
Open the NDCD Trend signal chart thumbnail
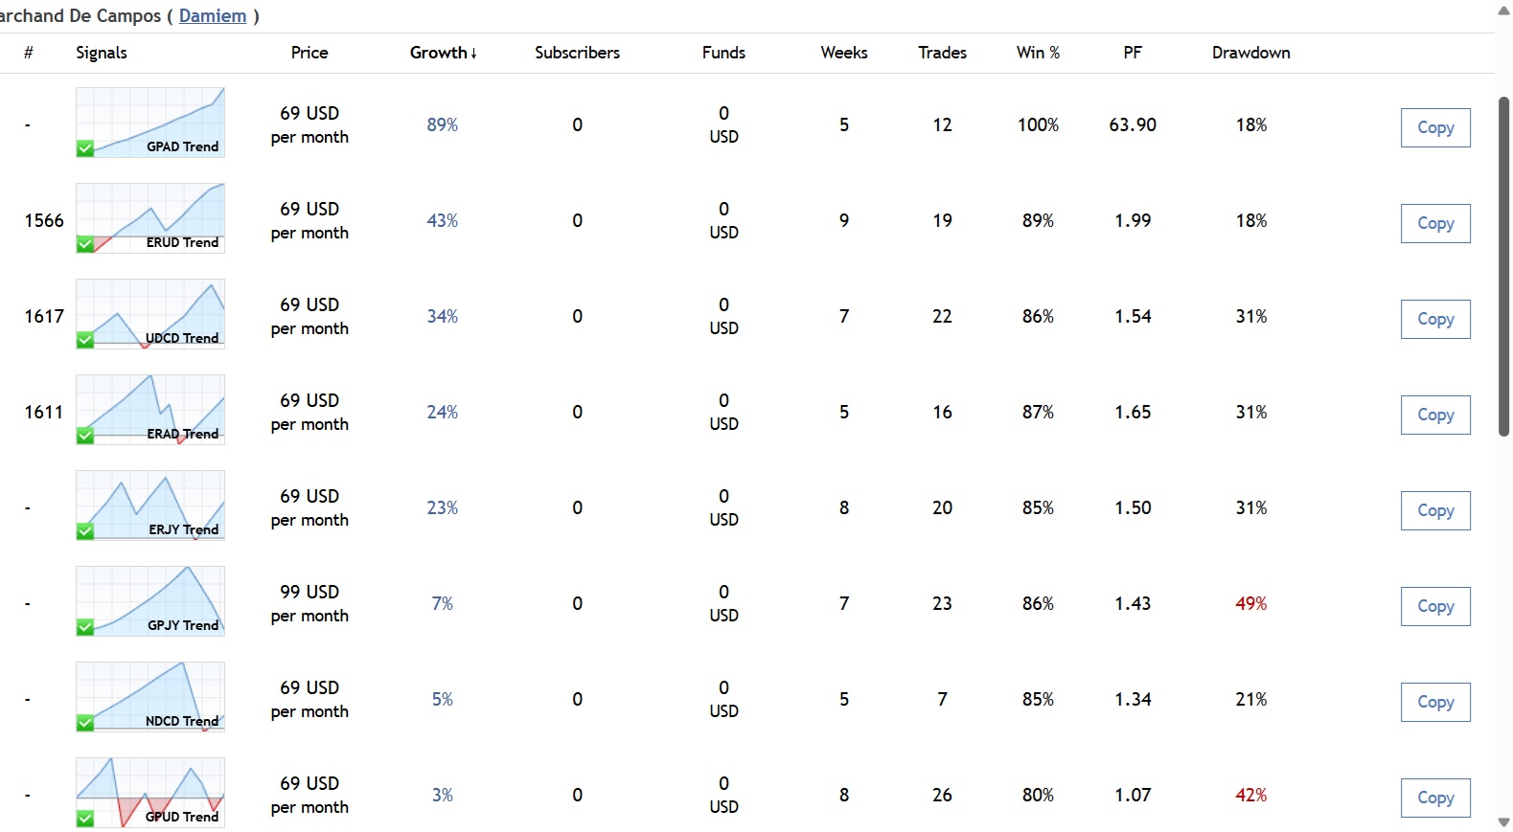[150, 696]
